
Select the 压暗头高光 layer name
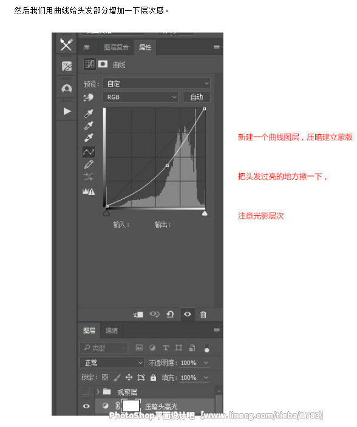[x=161, y=406]
